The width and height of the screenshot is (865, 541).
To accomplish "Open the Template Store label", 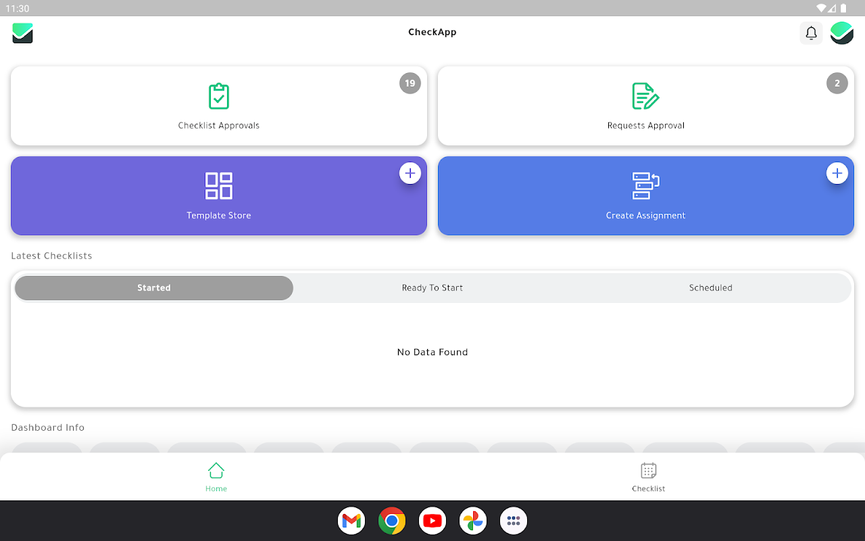I will click(x=219, y=216).
